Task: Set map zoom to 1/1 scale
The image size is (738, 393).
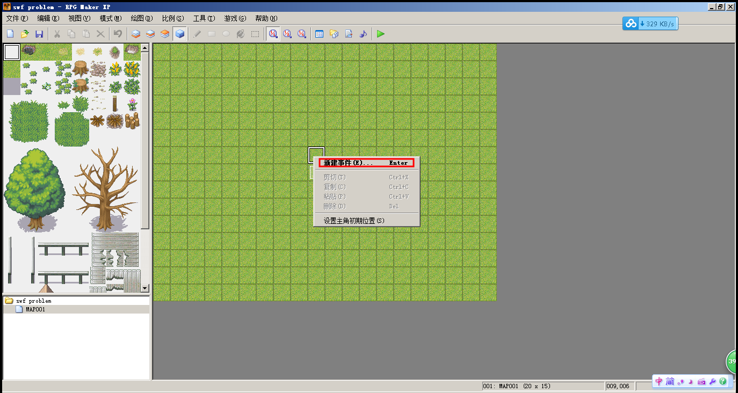Action: (x=273, y=34)
